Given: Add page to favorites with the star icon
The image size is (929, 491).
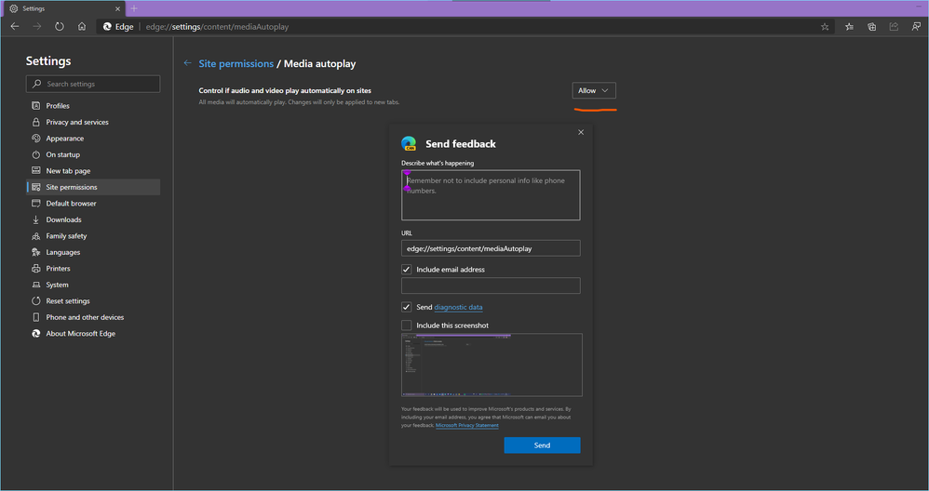Looking at the screenshot, I should coord(825,27).
